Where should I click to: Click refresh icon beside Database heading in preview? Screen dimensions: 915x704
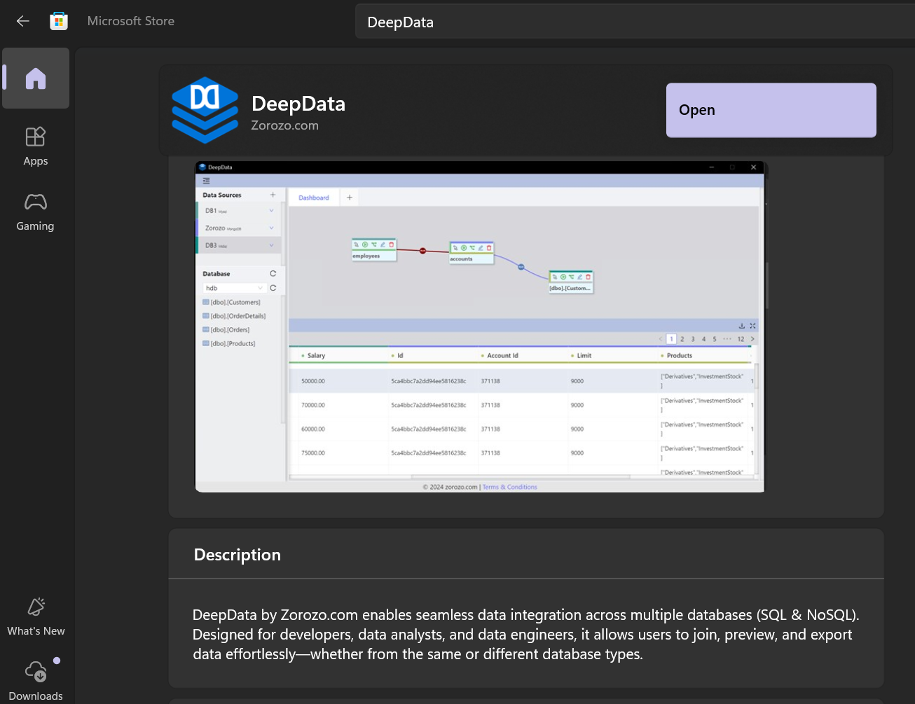pos(273,274)
